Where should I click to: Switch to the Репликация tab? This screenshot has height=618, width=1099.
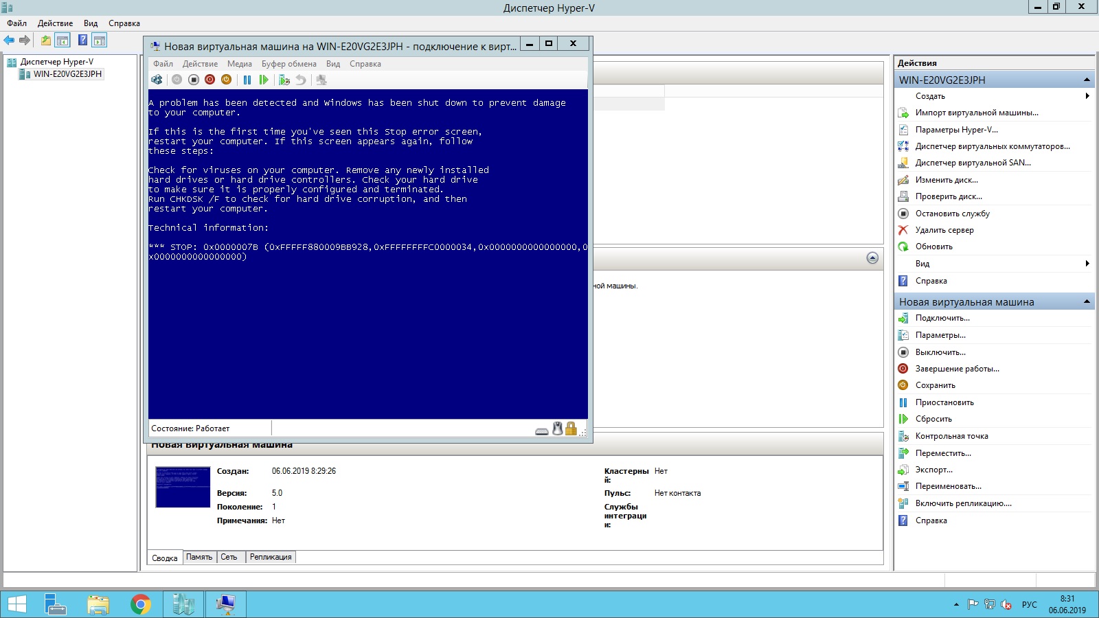point(271,557)
